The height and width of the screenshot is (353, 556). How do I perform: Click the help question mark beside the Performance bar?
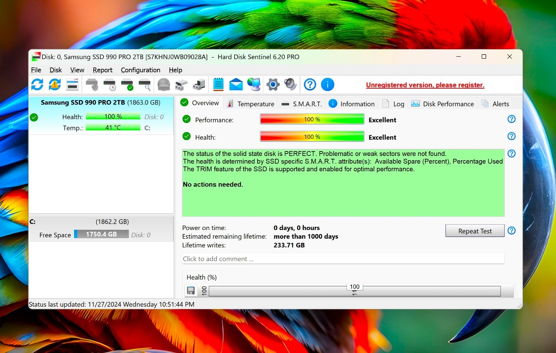pyautogui.click(x=512, y=119)
